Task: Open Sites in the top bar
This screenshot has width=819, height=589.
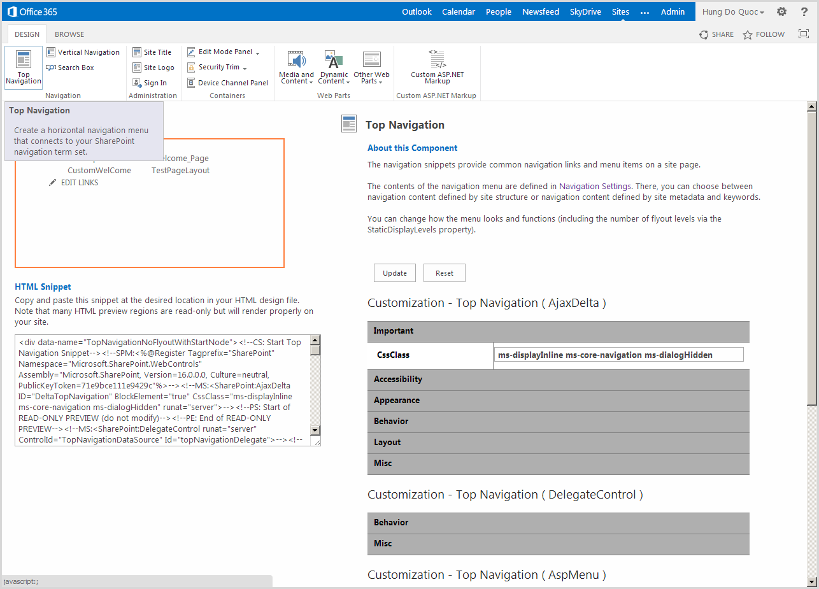Action: [x=620, y=11]
